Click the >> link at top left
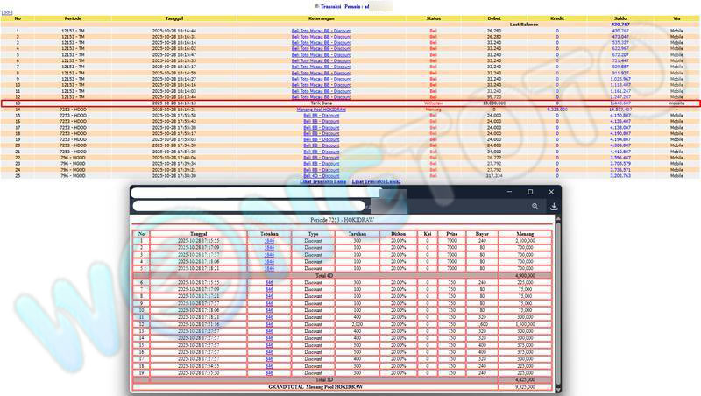This screenshot has height=396, width=701. [9, 13]
